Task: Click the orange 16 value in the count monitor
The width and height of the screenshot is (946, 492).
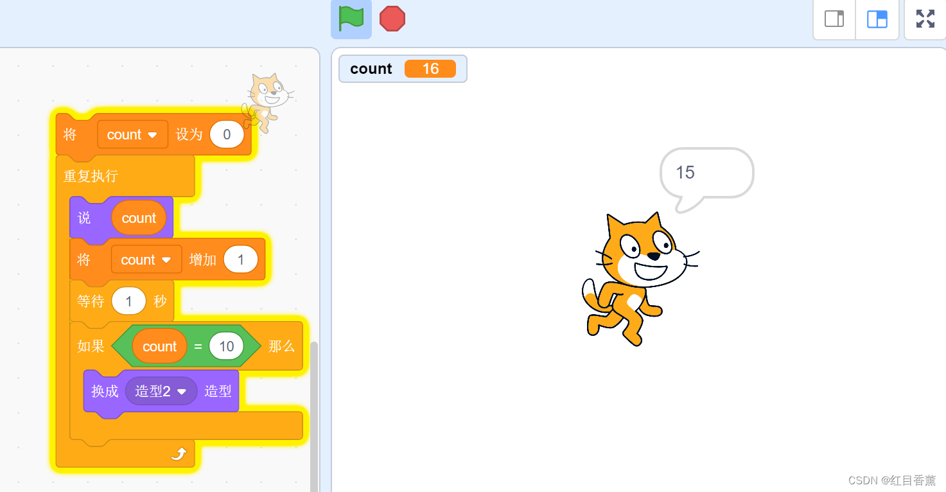Action: coord(430,69)
